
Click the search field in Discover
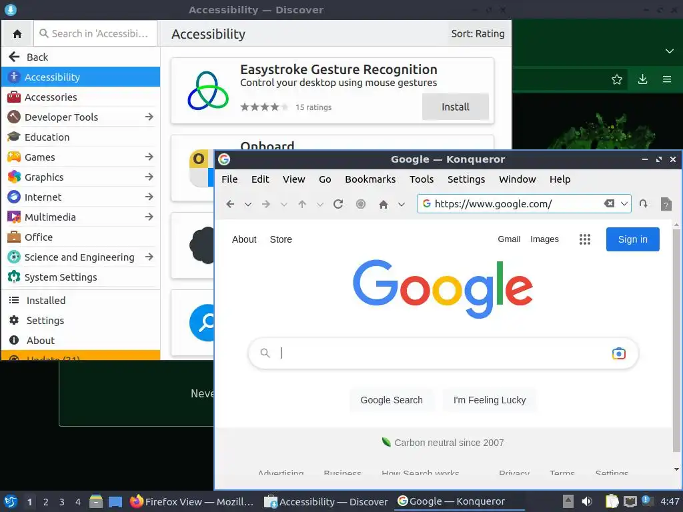(95, 33)
